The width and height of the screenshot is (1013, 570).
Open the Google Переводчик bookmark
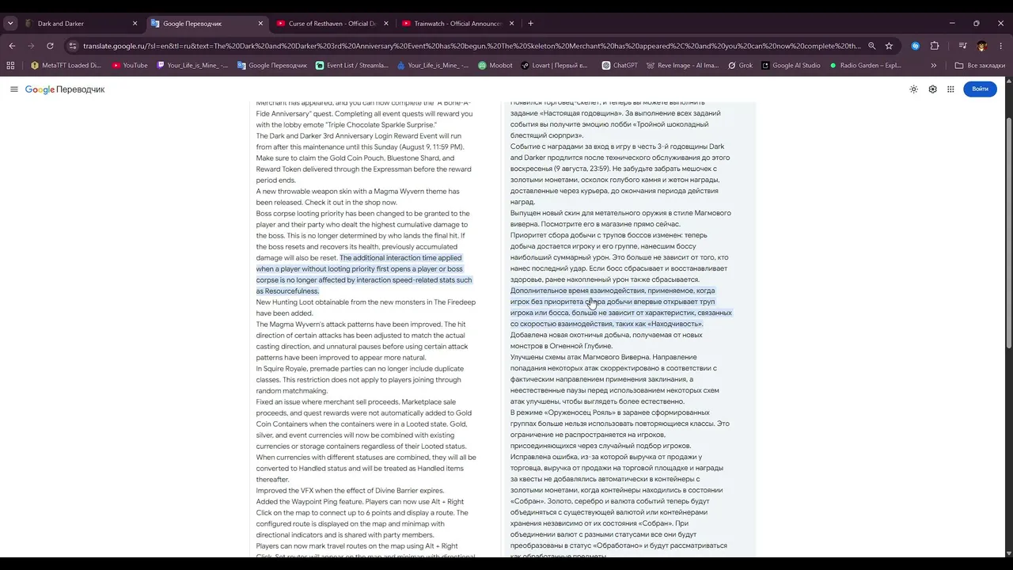tap(272, 66)
